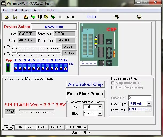The width and height of the screenshot is (163, 137).
Task: Open the Help menu
Action: point(50,10)
